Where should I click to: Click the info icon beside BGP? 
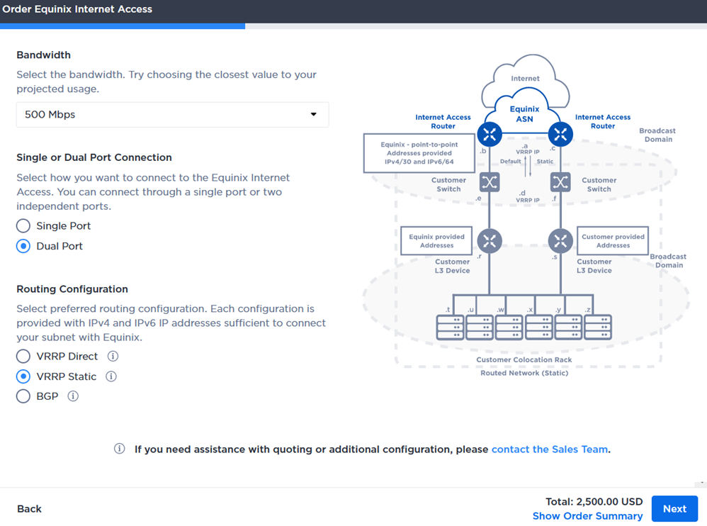click(x=73, y=396)
